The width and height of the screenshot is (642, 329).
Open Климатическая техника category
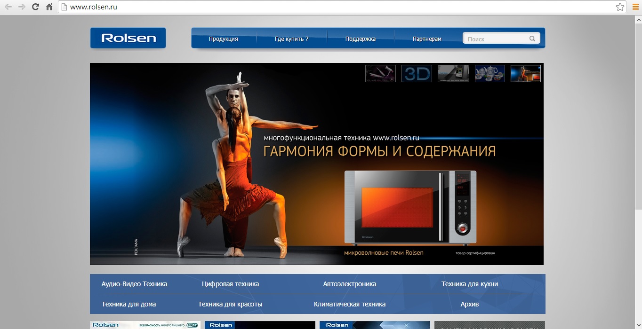pos(350,304)
